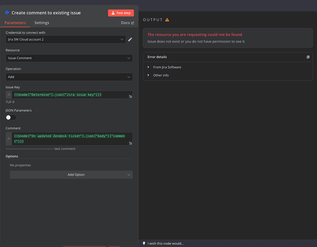The width and height of the screenshot is (317, 247).
Task: Open the Resource dropdown showing Issue Comment
Action: pos(69,58)
